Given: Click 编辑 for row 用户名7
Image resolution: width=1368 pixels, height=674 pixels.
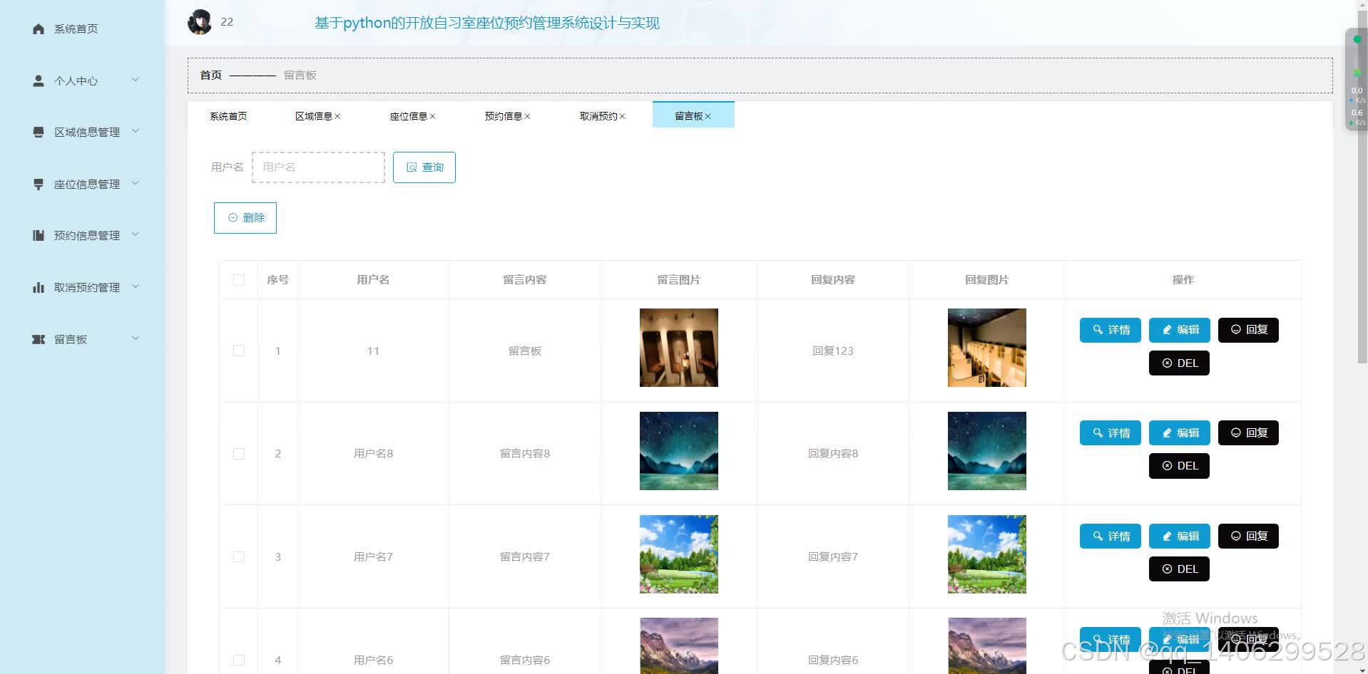Looking at the screenshot, I should point(1180,536).
